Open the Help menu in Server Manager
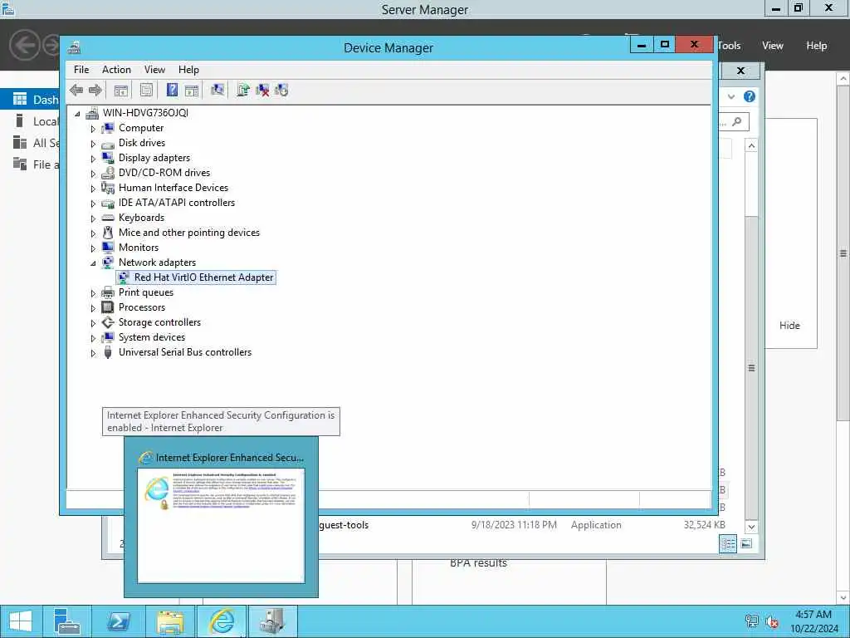The width and height of the screenshot is (850, 638). click(x=817, y=46)
